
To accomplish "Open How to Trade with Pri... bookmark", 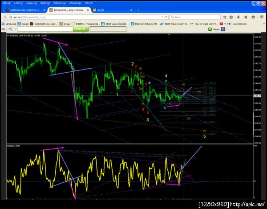I will [204, 24].
